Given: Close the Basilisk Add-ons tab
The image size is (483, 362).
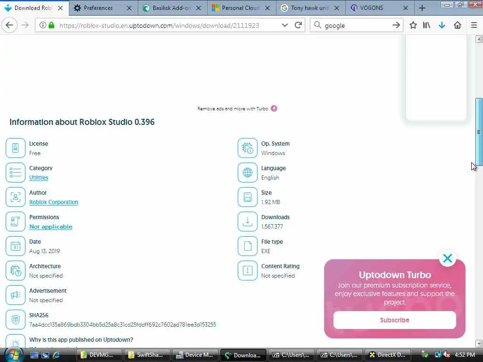Looking at the screenshot, I should click(x=199, y=8).
